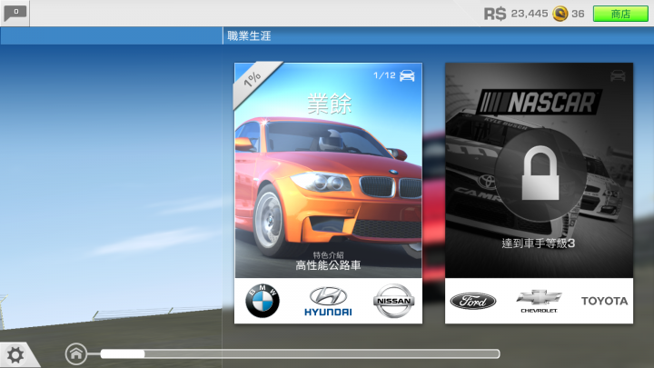Viewport: 654px width, 368px height.
Task: Click the series scroll progress bar
Action: pyautogui.click(x=300, y=354)
